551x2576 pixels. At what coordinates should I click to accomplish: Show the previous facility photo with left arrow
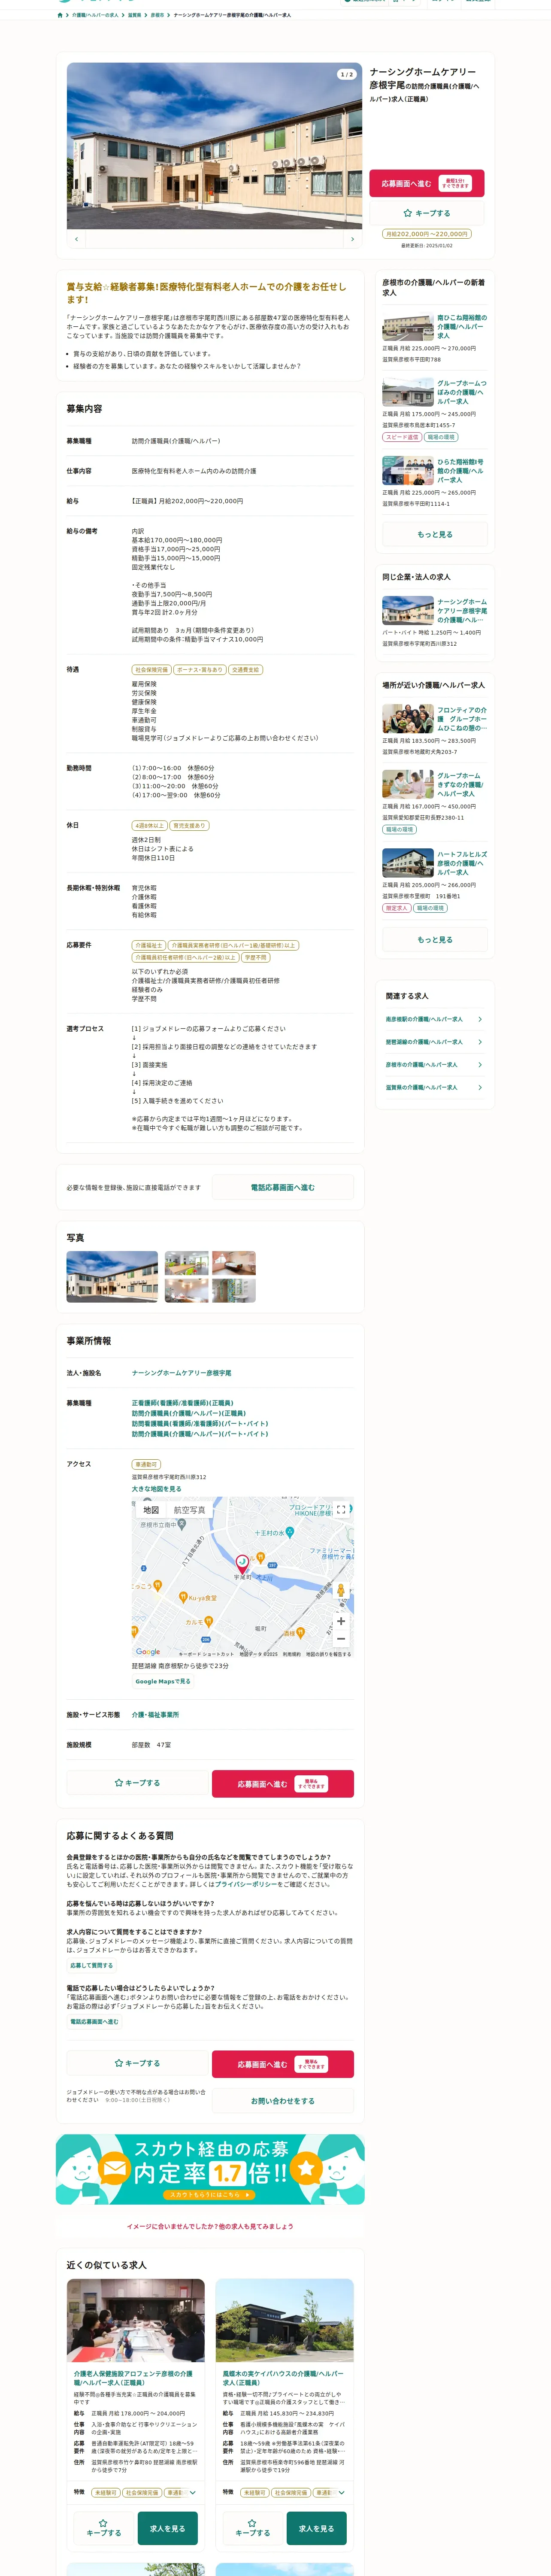[77, 239]
